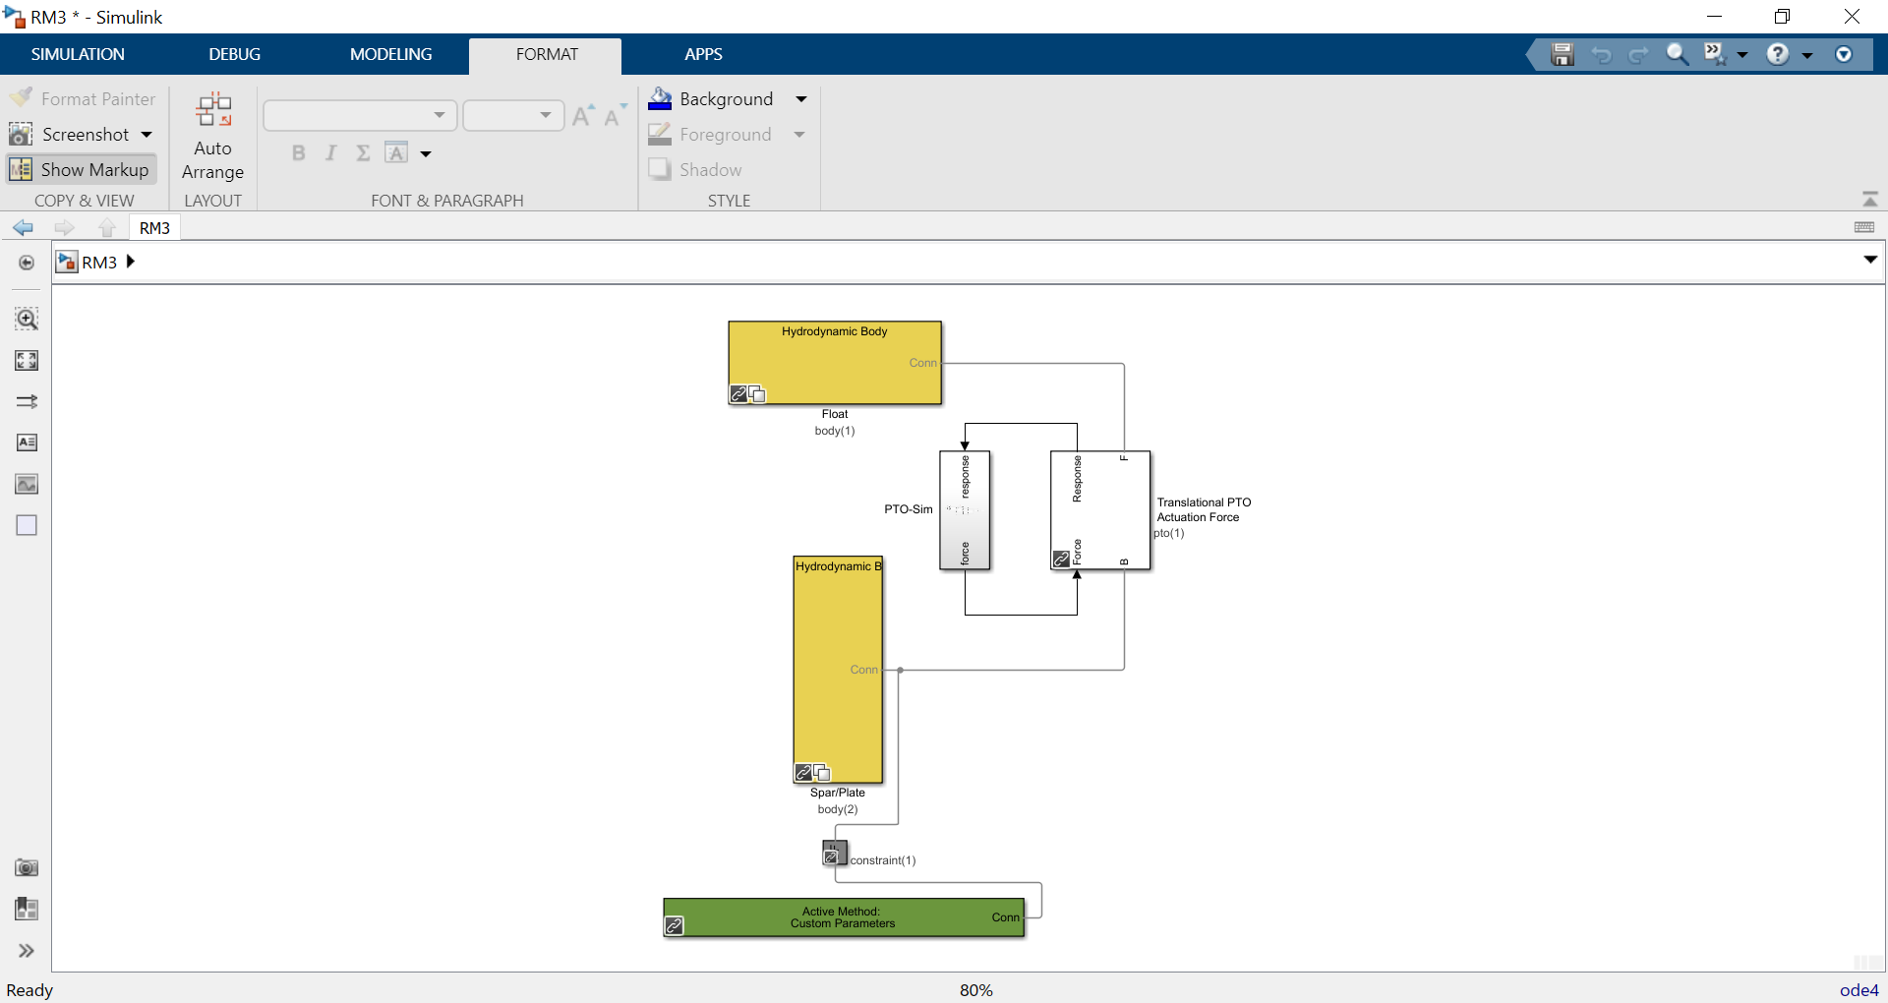1888x1003 pixels.
Task: Expand the Help dropdown arrow
Action: tap(1807, 55)
